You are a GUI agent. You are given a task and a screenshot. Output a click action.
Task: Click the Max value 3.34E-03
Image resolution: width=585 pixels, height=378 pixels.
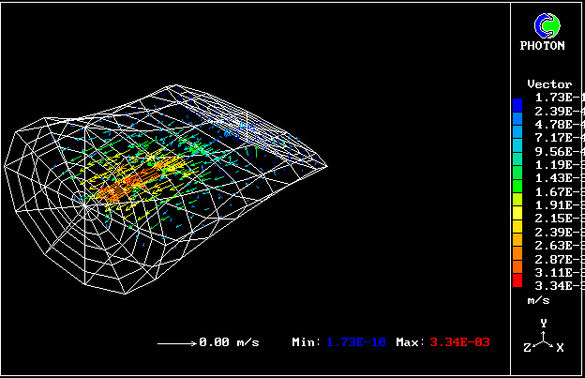coord(459,343)
